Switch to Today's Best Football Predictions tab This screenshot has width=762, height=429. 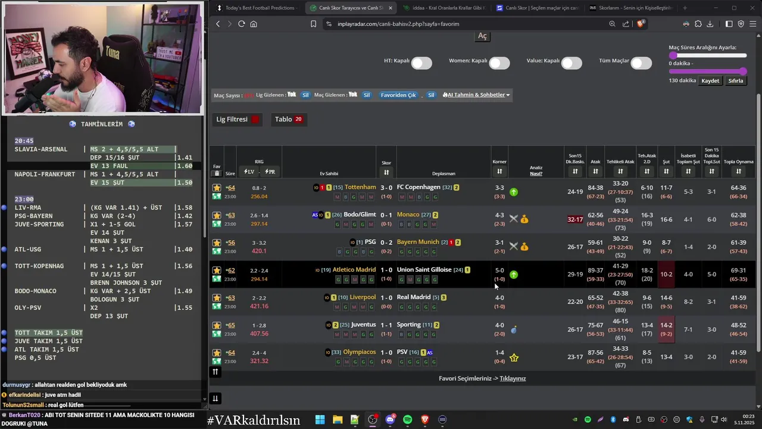(257, 8)
